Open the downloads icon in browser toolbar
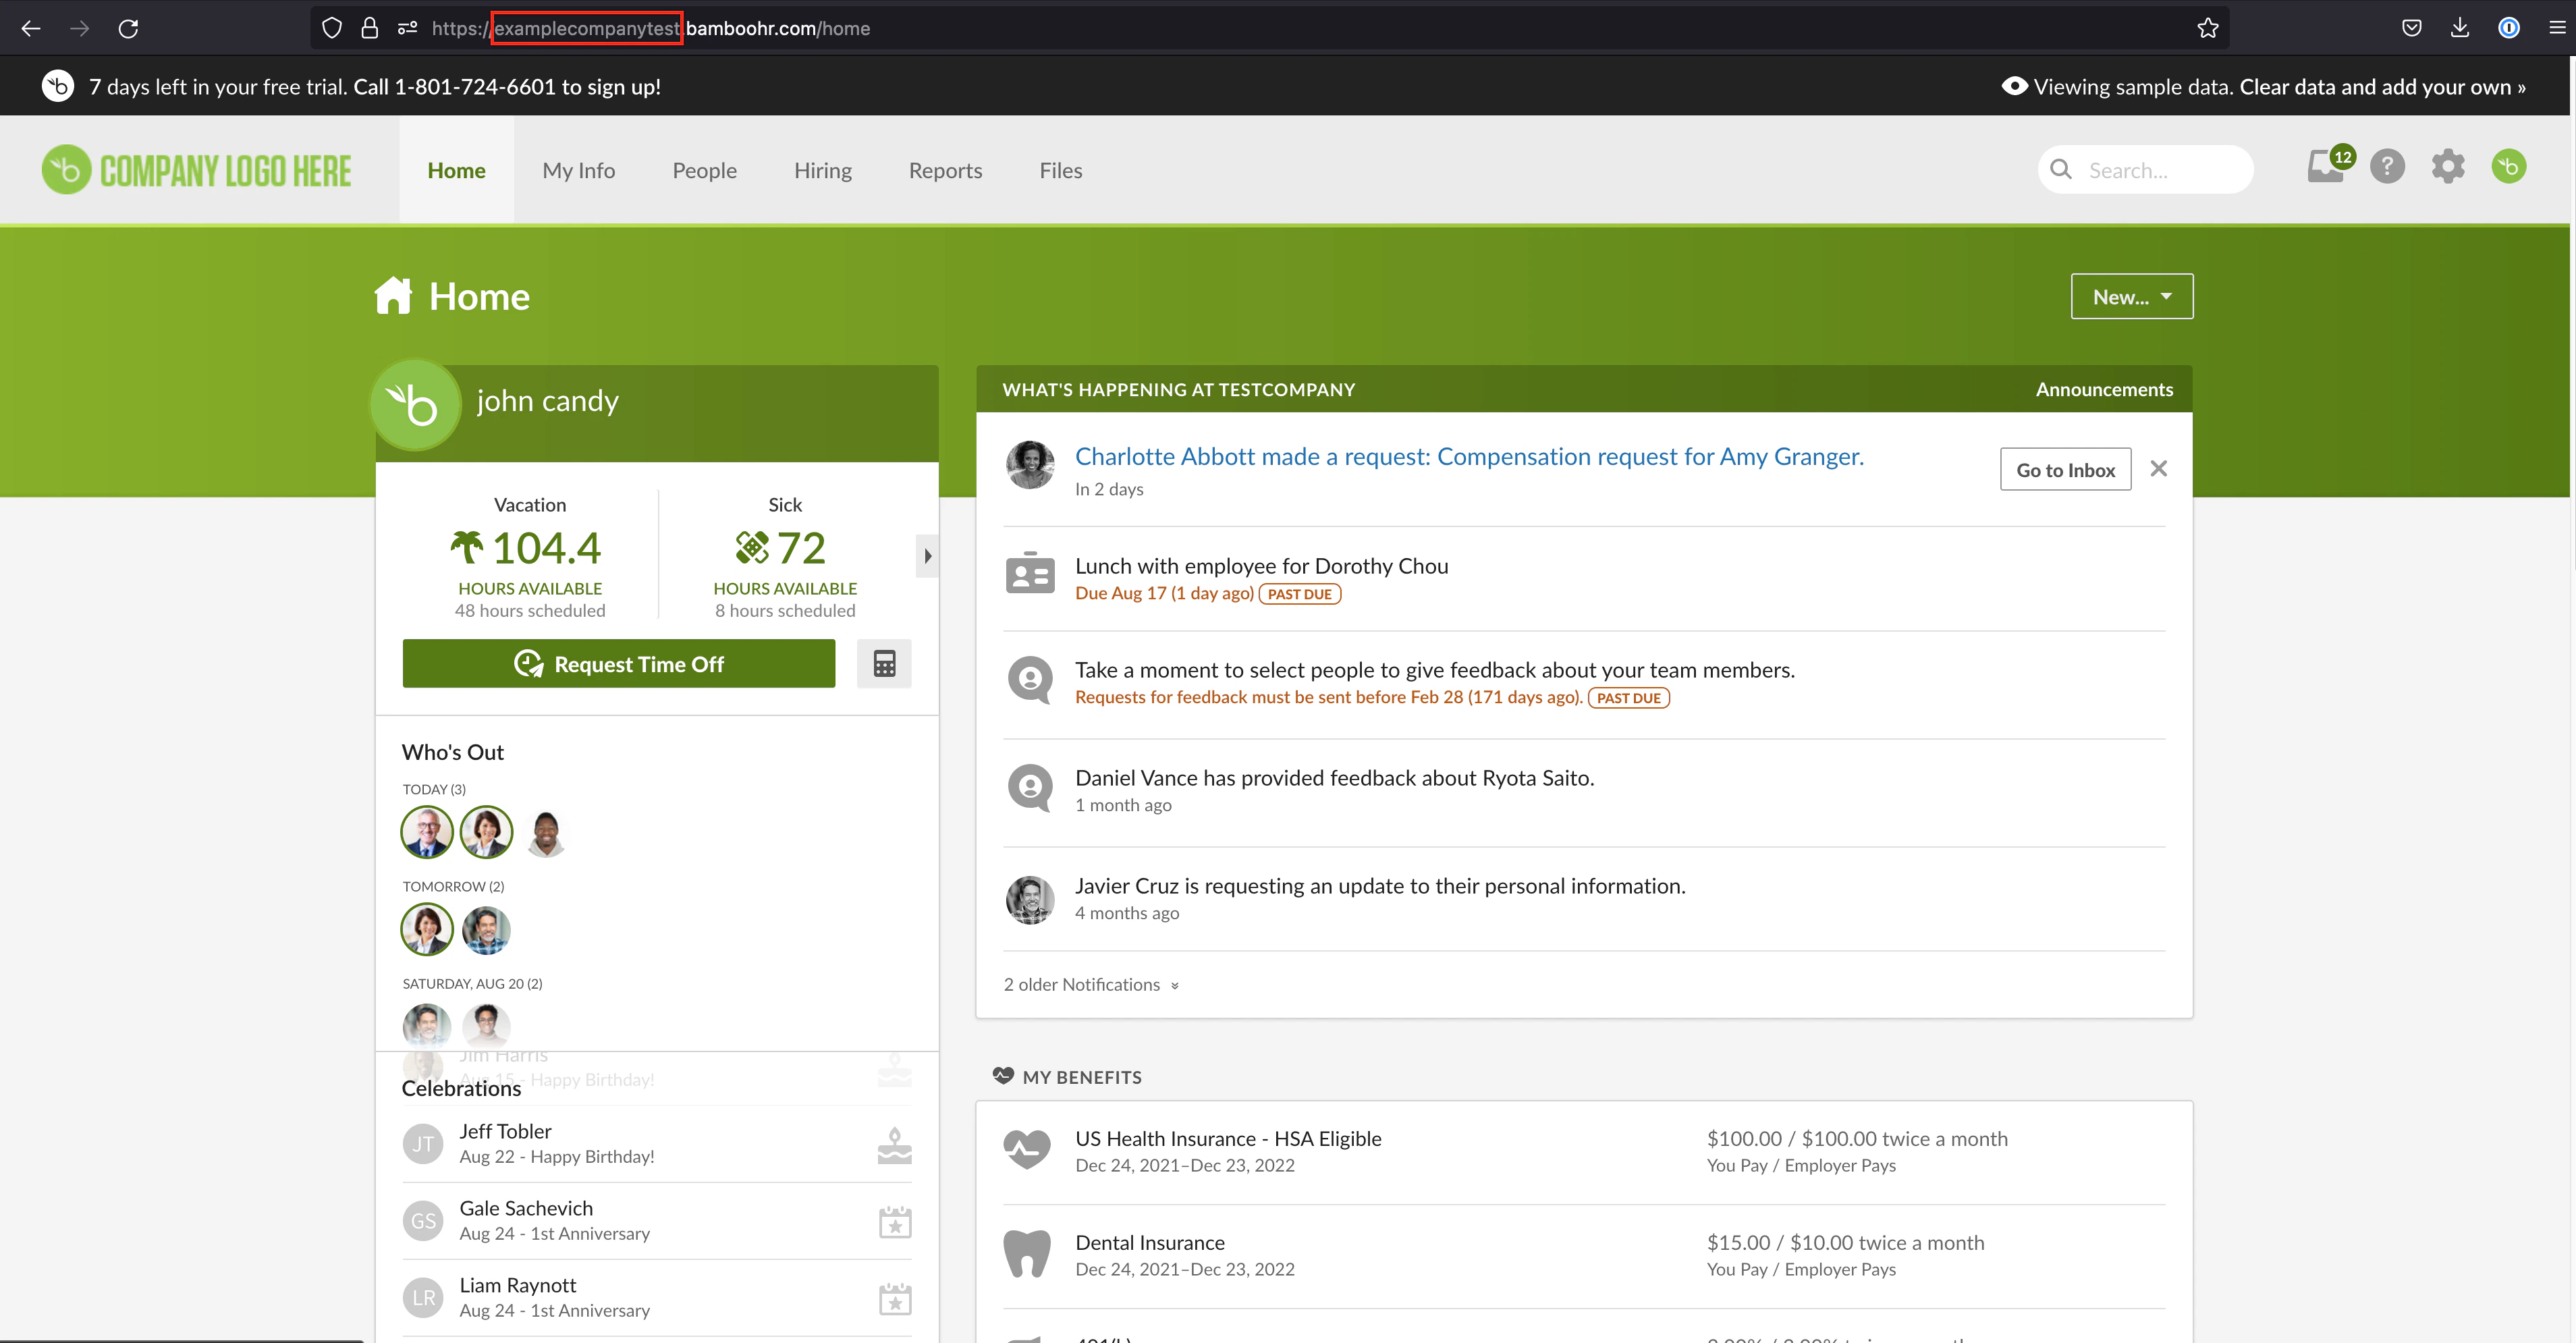Viewport: 2576px width, 1343px height. click(2461, 27)
